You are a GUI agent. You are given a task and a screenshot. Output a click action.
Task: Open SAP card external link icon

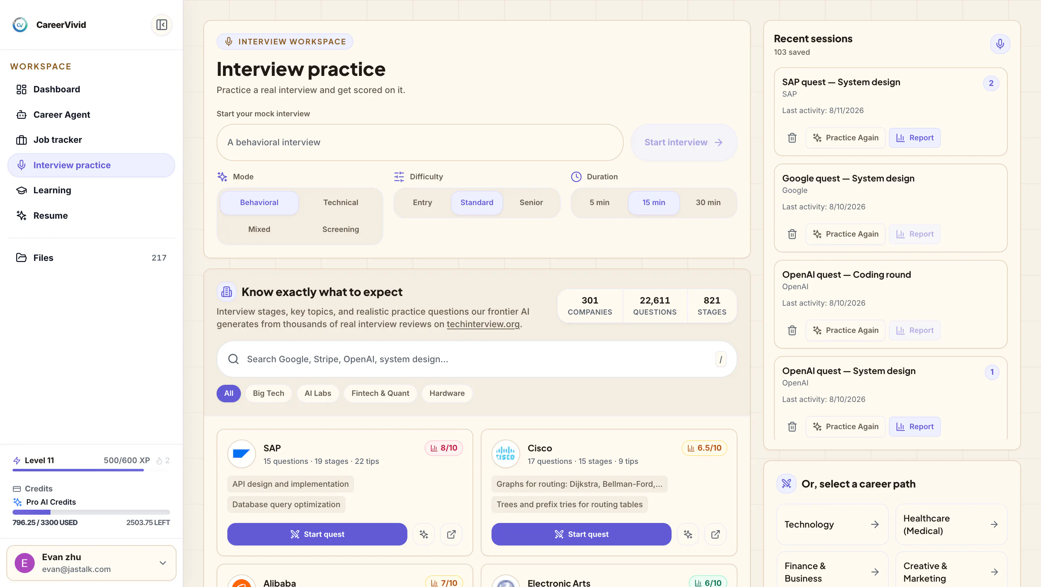click(x=451, y=534)
